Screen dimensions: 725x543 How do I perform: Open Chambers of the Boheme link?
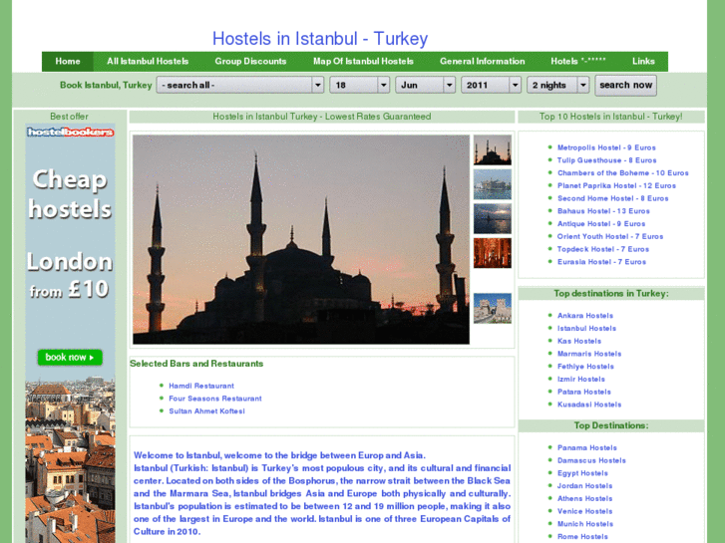click(x=623, y=172)
